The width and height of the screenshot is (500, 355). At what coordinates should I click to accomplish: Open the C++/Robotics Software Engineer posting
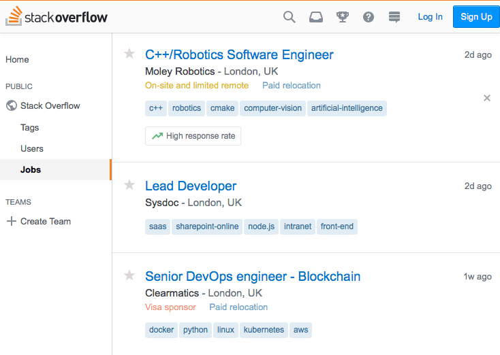[x=239, y=55]
